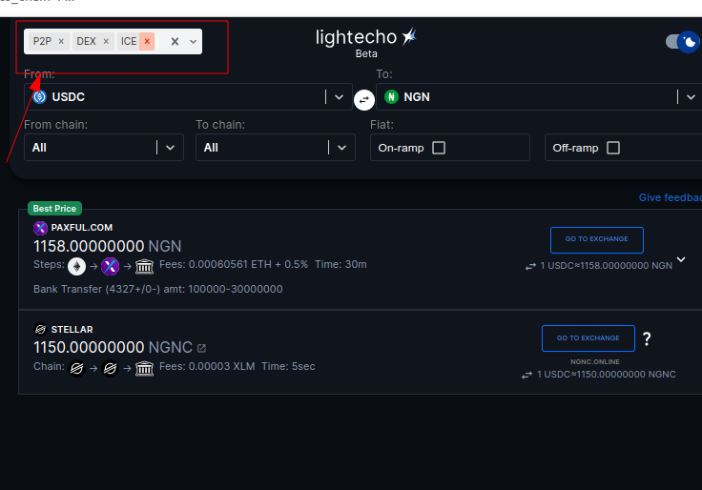Screen dimensions: 702x490
Task: Open the exchange type filter dropdown
Action: [193, 41]
